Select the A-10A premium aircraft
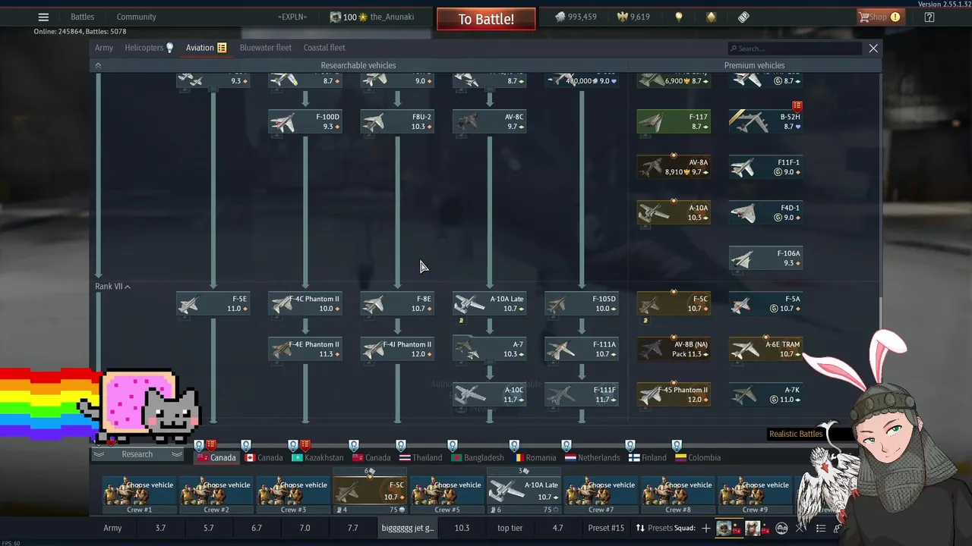 (674, 212)
